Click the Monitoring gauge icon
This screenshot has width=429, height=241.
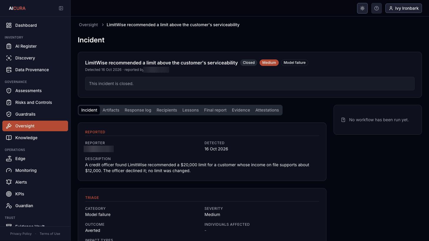pos(9,170)
